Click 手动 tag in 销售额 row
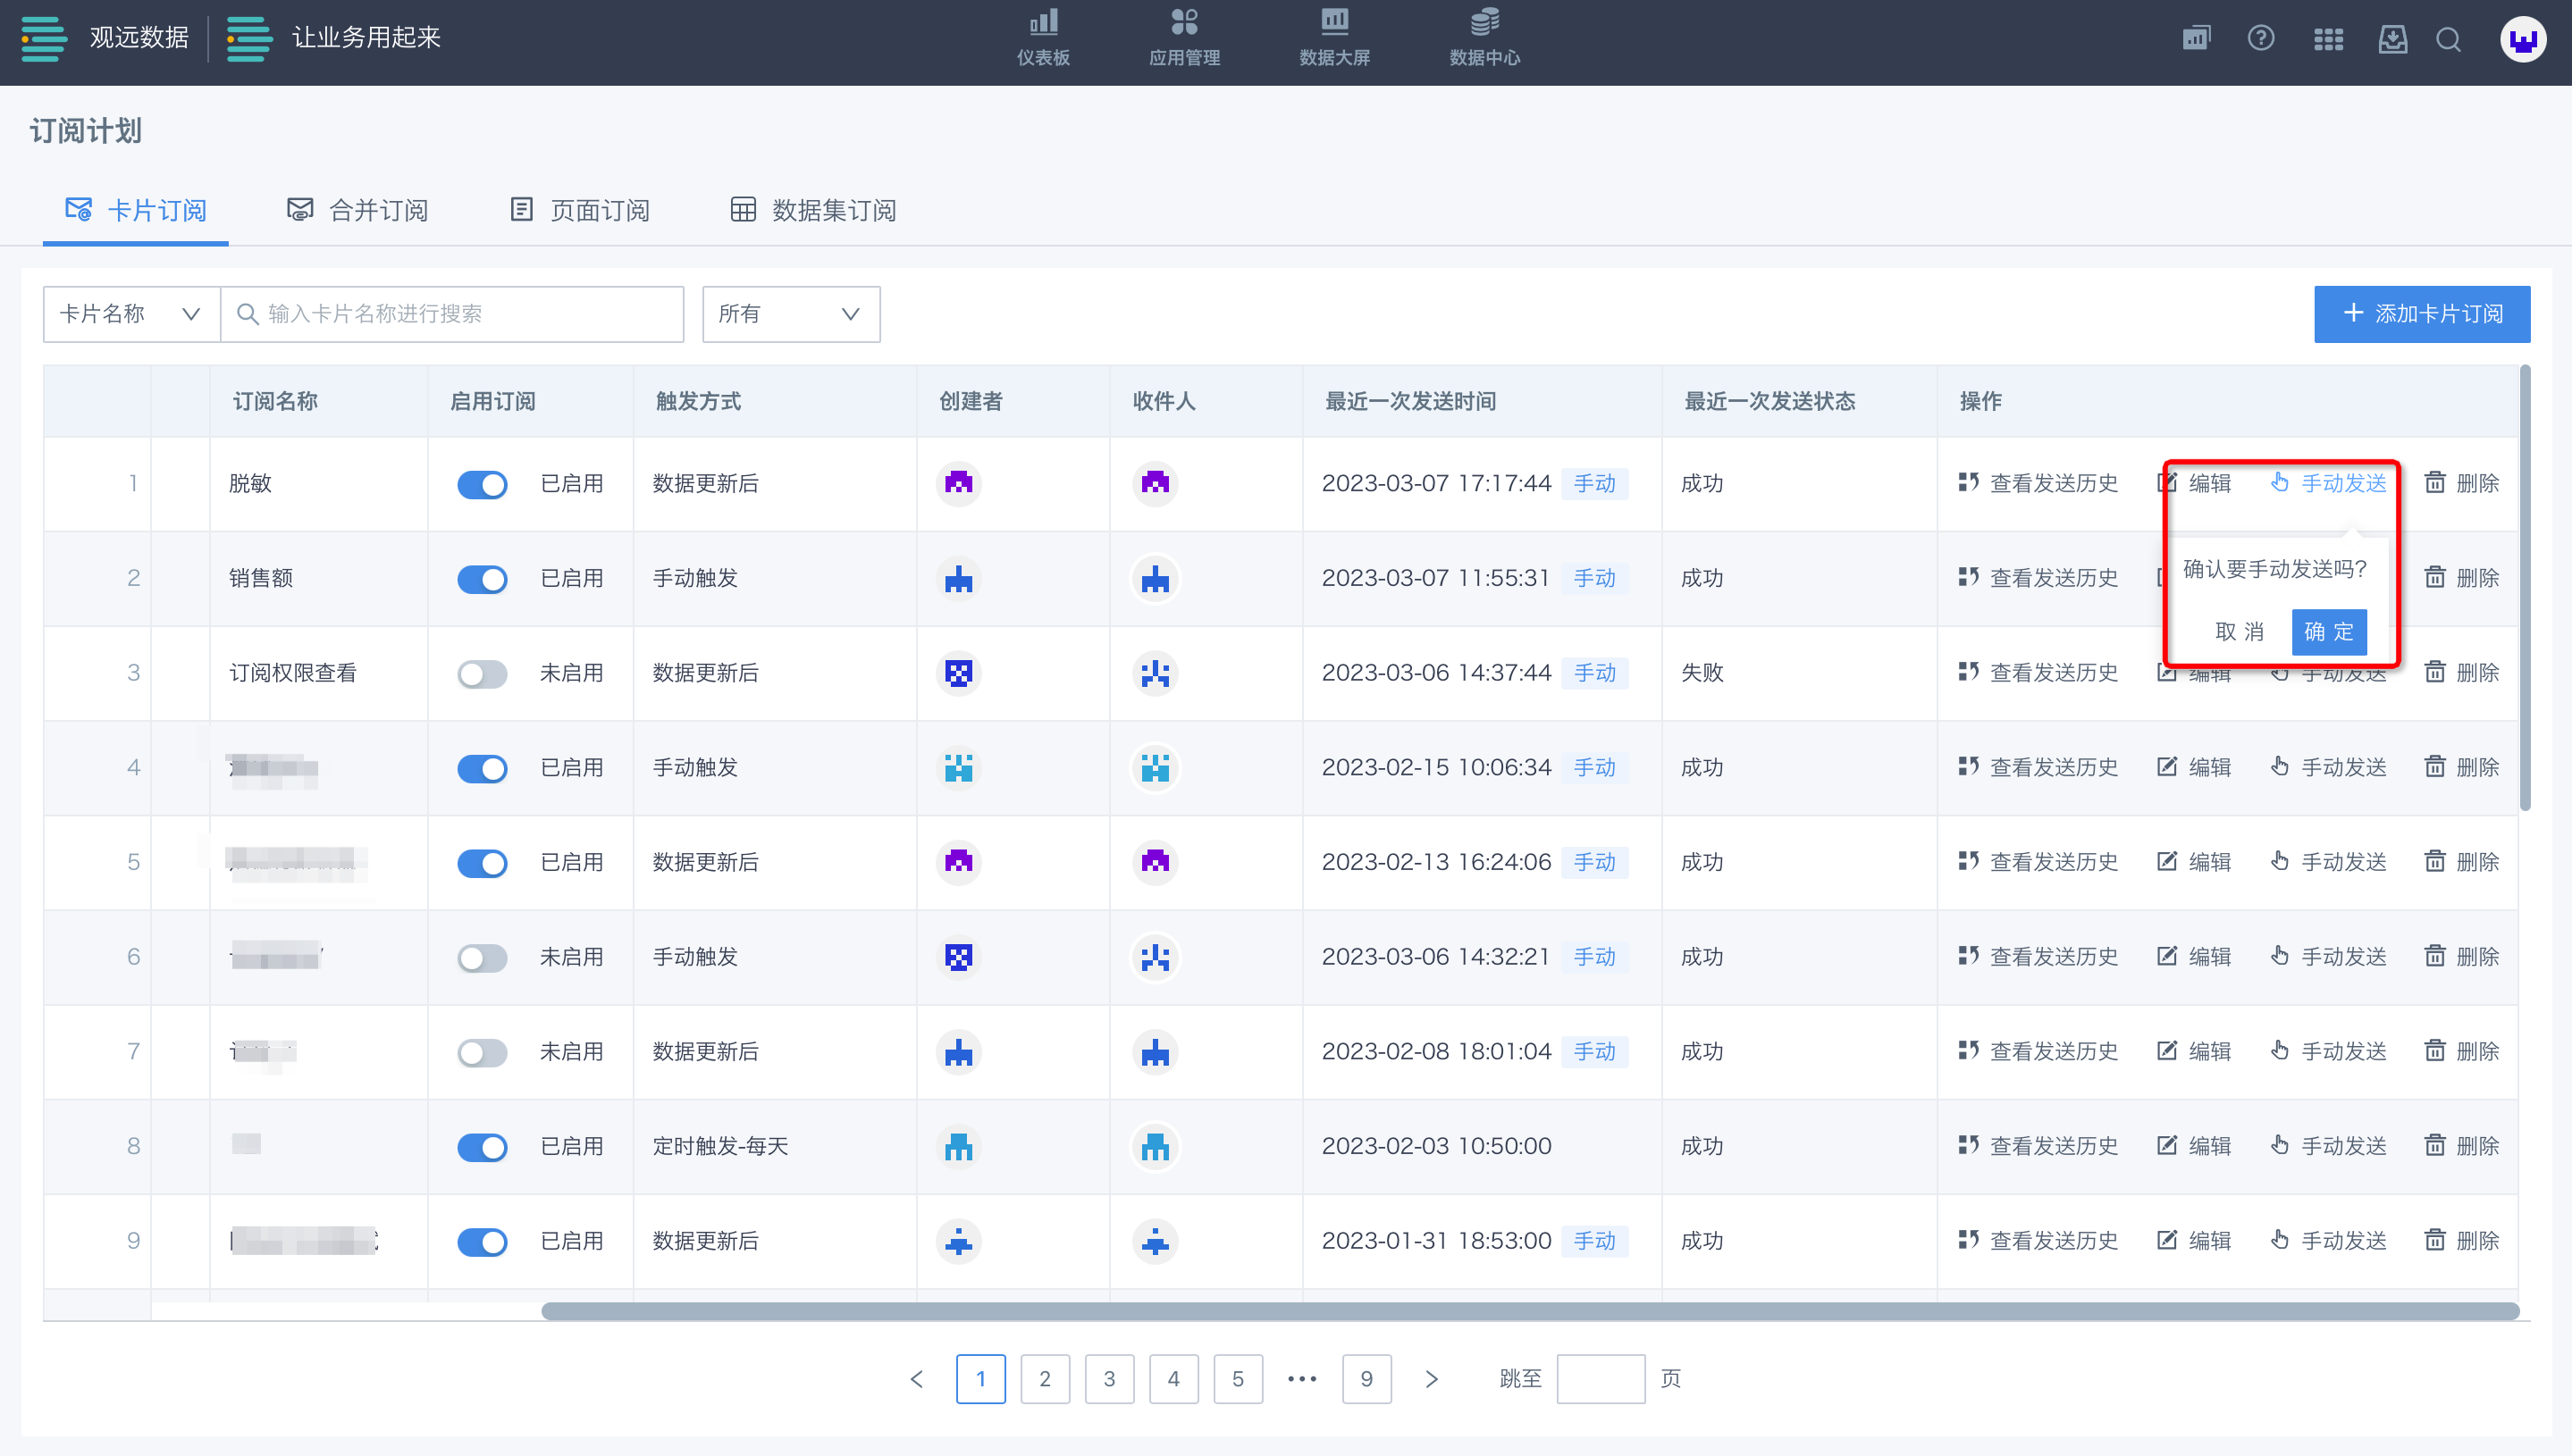 1594,578
